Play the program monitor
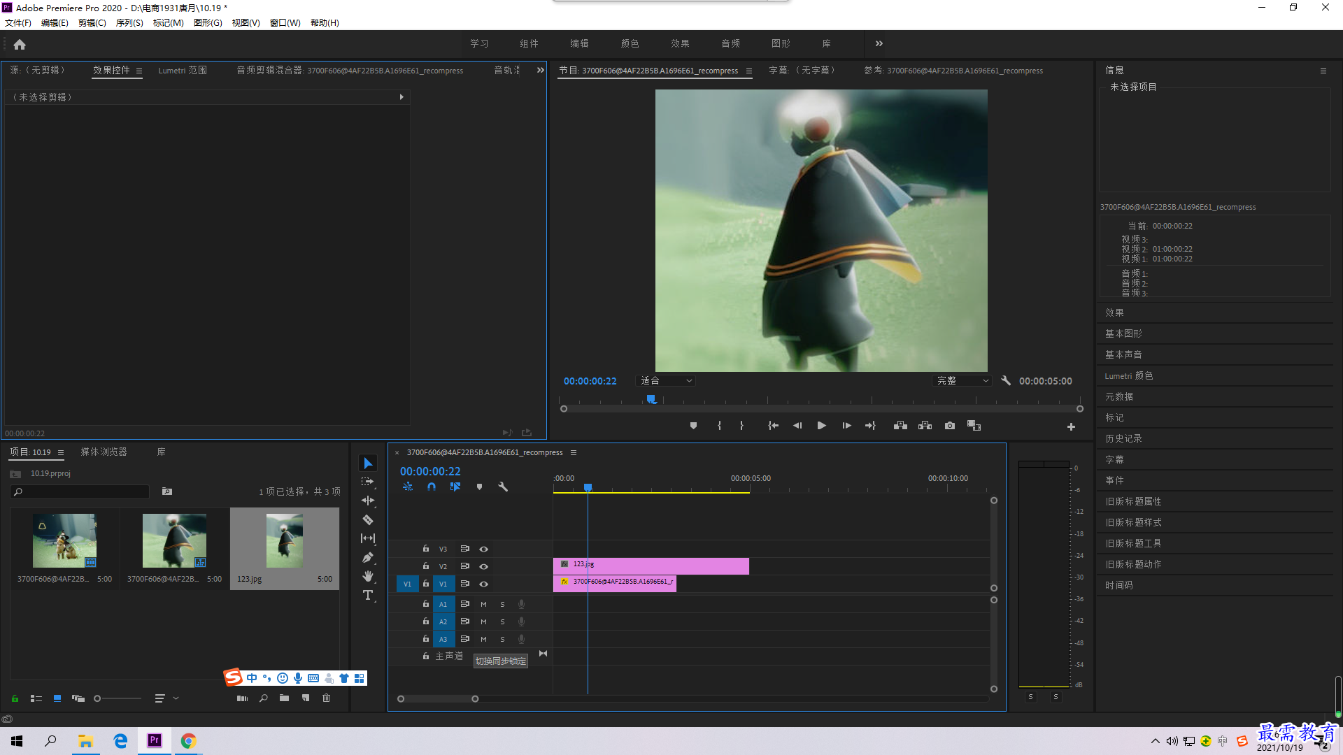 [822, 426]
